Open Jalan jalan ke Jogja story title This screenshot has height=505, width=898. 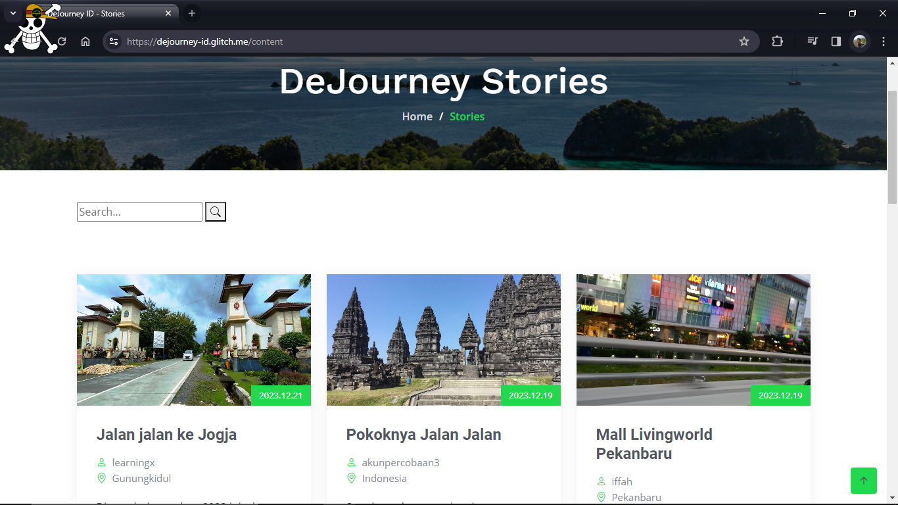(x=166, y=435)
